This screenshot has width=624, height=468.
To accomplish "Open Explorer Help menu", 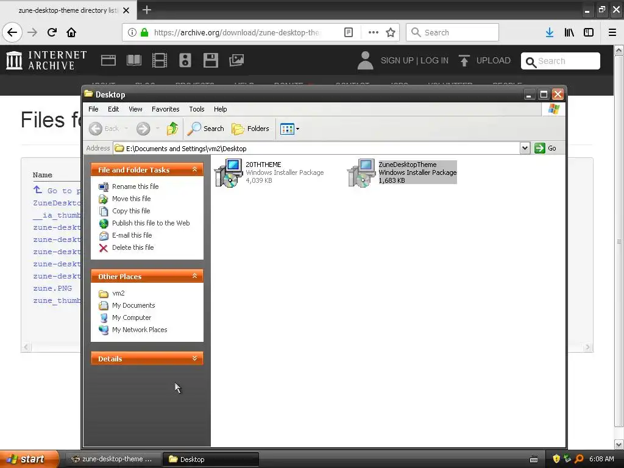I will pyautogui.click(x=220, y=109).
